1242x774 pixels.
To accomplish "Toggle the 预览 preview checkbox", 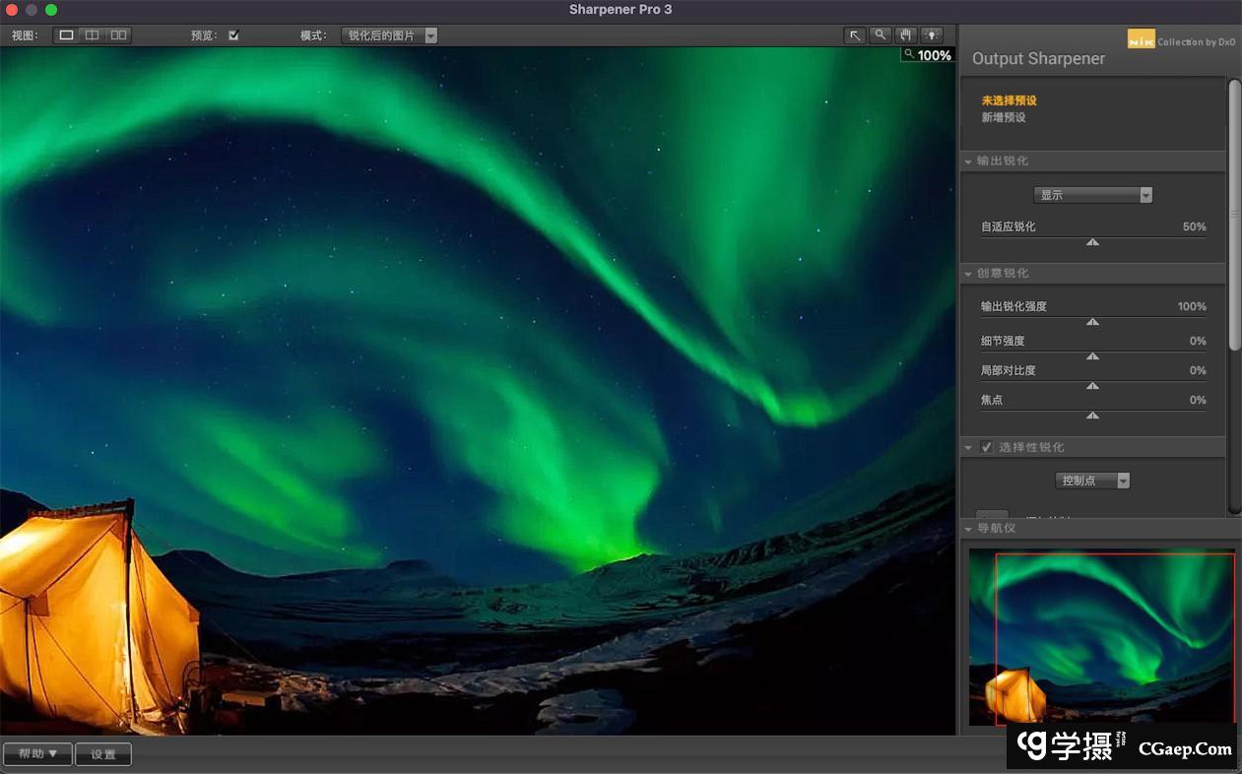I will [233, 35].
